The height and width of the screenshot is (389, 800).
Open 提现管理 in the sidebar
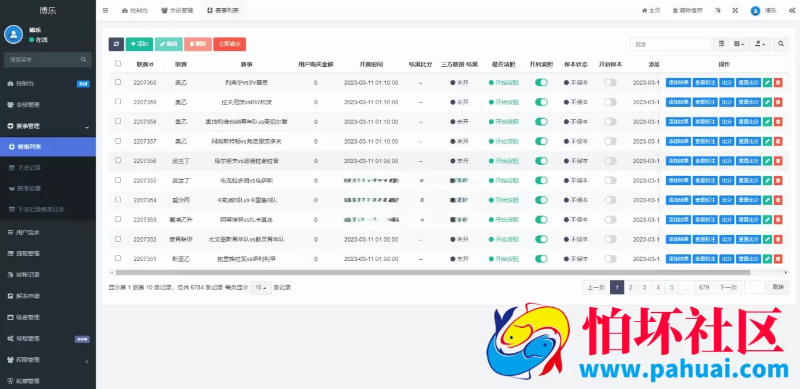click(x=47, y=254)
